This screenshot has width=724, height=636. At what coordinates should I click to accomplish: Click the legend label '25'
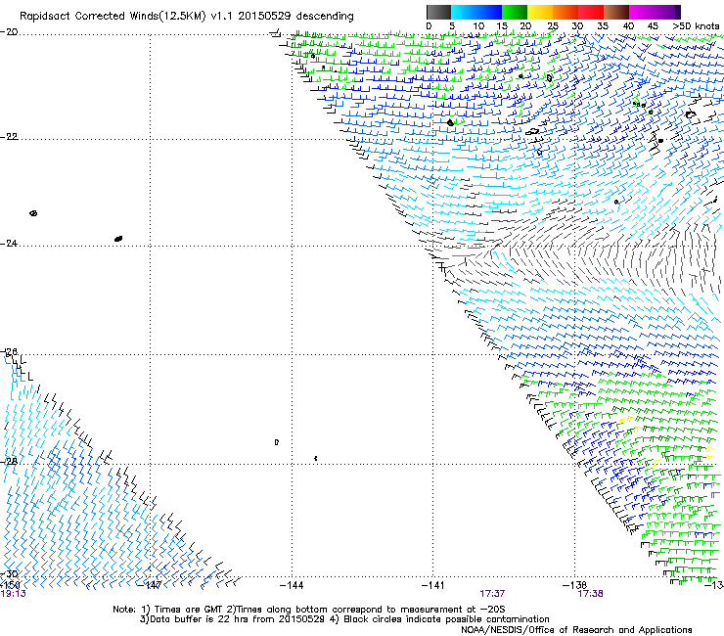(553, 26)
